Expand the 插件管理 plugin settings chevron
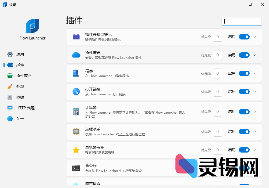 255,55
